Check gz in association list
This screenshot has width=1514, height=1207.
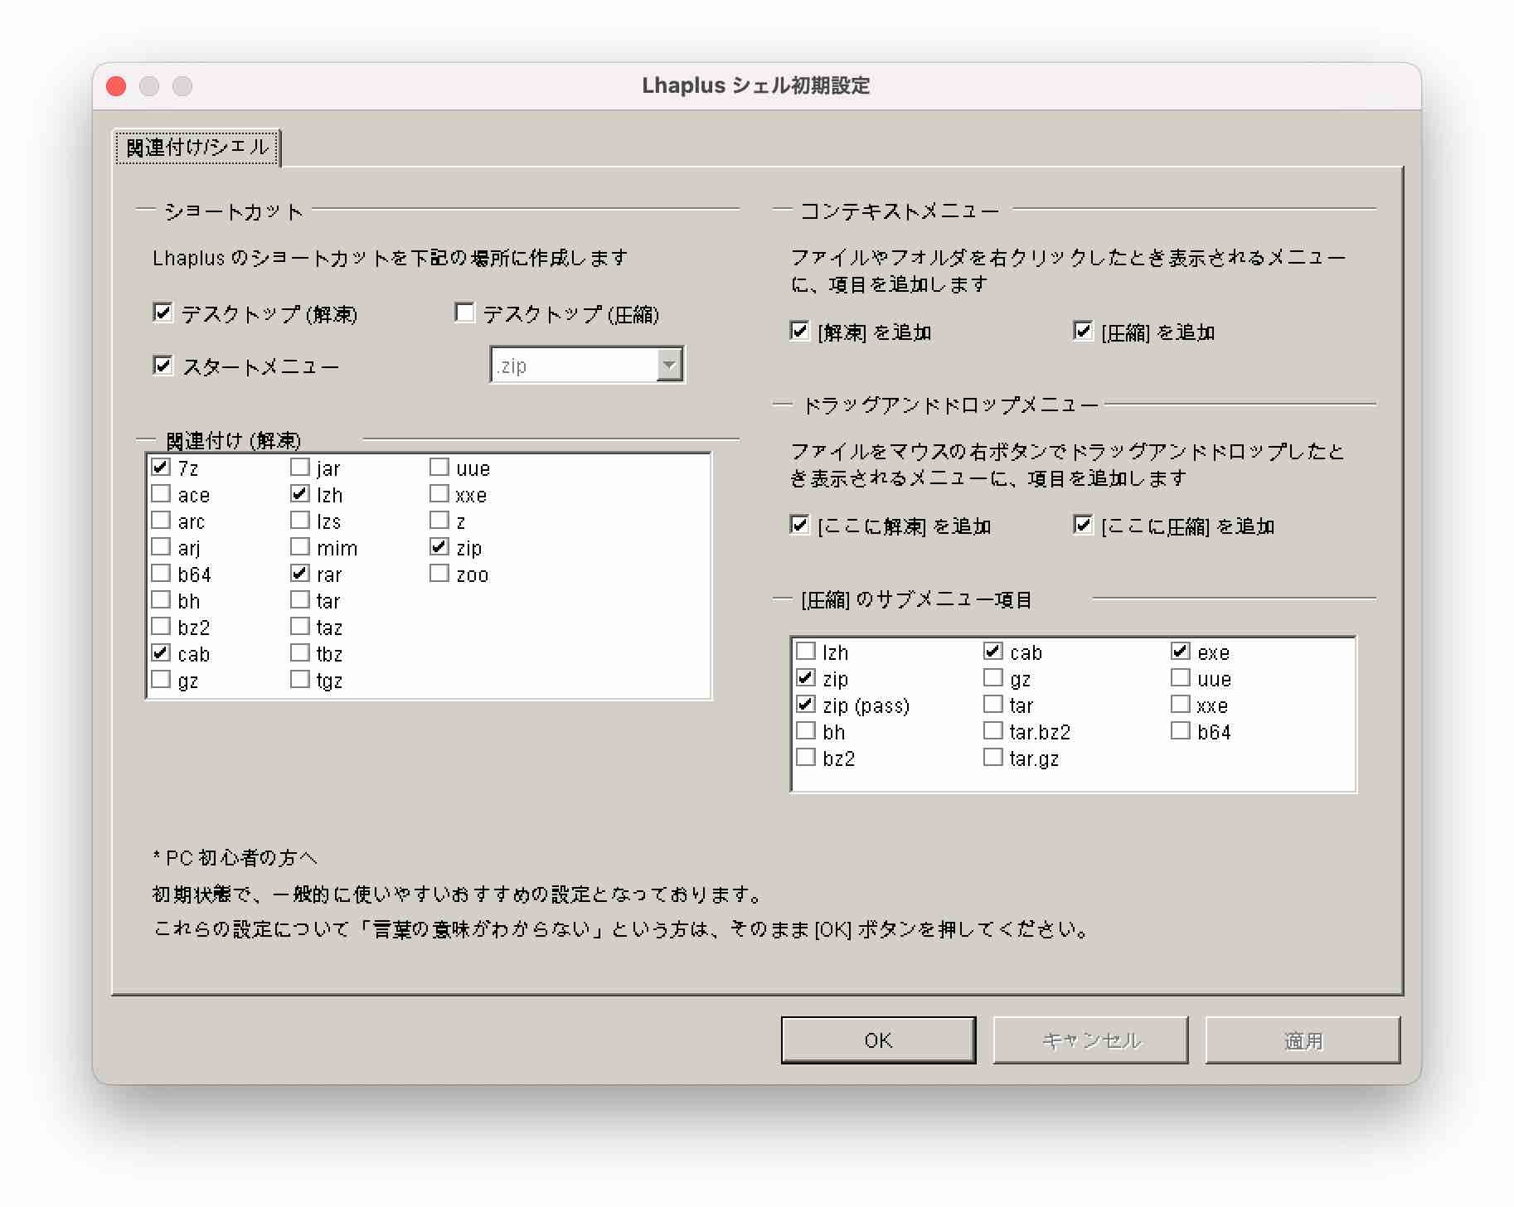(161, 680)
